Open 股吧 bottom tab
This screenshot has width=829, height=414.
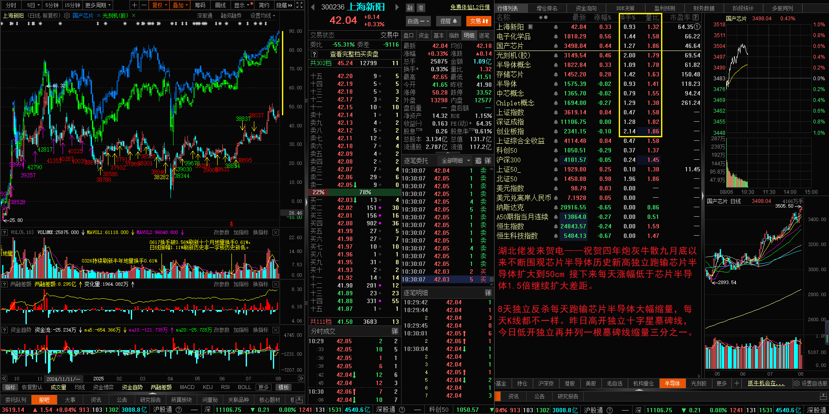[44, 400]
